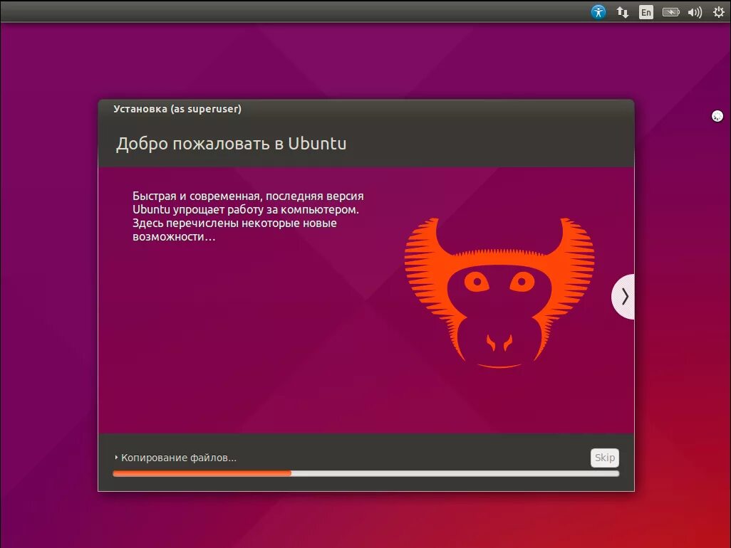Image resolution: width=731 pixels, height=548 pixels.
Task: Click the installer window title Установка (as superuser)
Action: tap(177, 109)
